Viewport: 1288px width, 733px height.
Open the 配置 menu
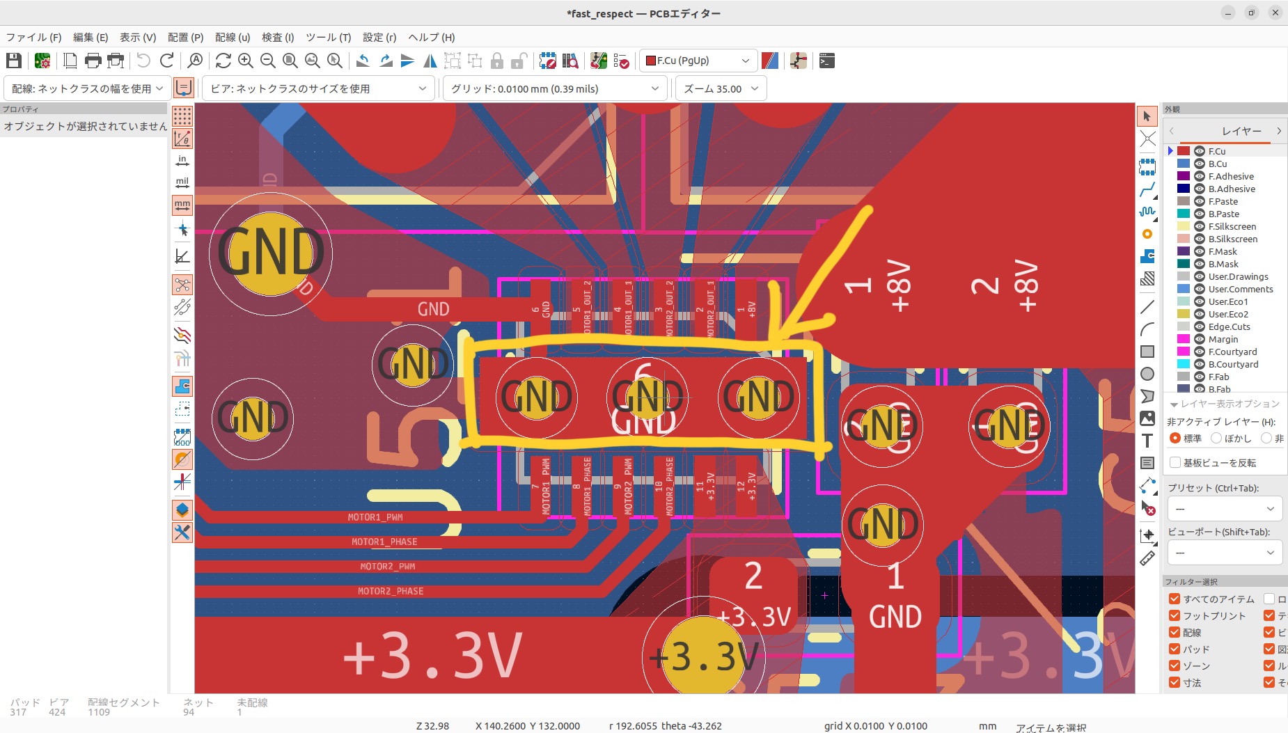(185, 38)
